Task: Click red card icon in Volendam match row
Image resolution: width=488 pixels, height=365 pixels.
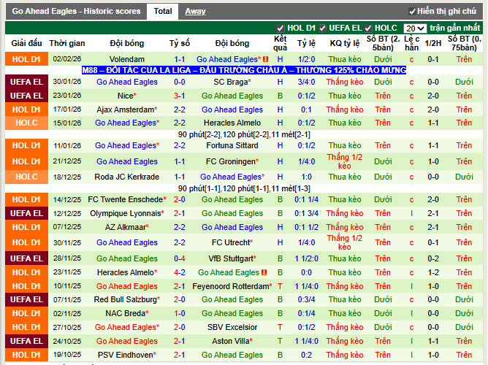Action: tap(265, 59)
